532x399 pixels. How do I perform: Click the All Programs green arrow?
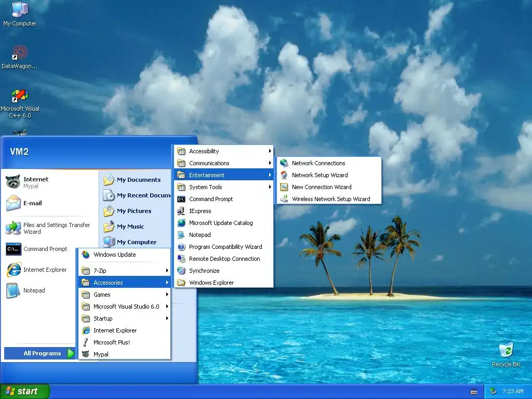(71, 353)
